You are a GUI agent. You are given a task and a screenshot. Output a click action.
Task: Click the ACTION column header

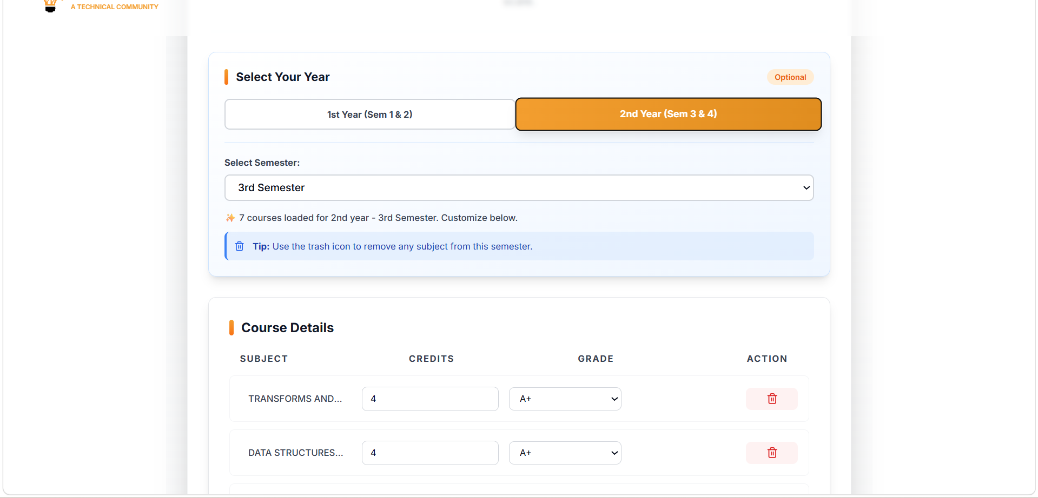pos(767,359)
